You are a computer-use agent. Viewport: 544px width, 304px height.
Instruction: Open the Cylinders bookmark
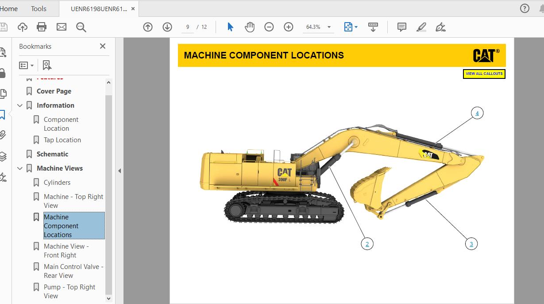click(x=57, y=183)
